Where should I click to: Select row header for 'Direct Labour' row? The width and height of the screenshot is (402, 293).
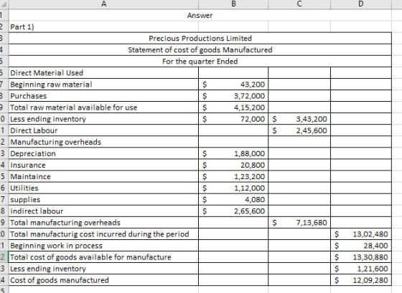(x=4, y=130)
